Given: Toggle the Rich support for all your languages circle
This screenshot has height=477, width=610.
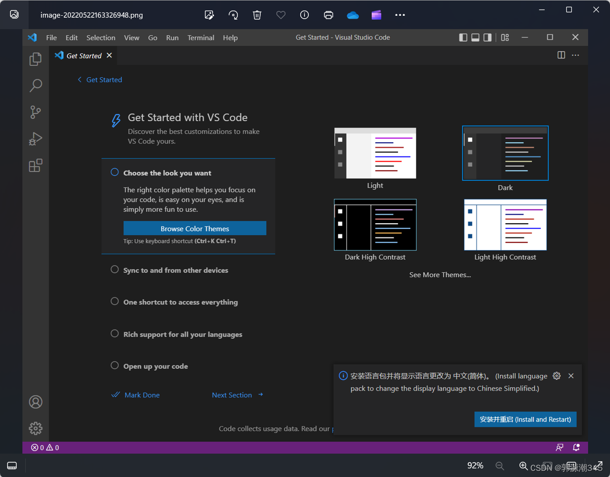Looking at the screenshot, I should [x=114, y=333].
